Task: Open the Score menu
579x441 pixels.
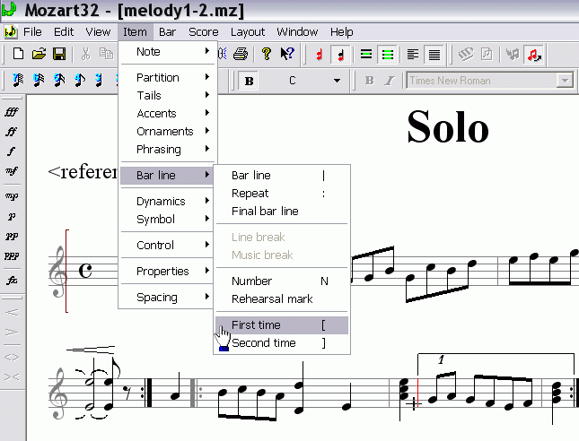Action: point(204,32)
